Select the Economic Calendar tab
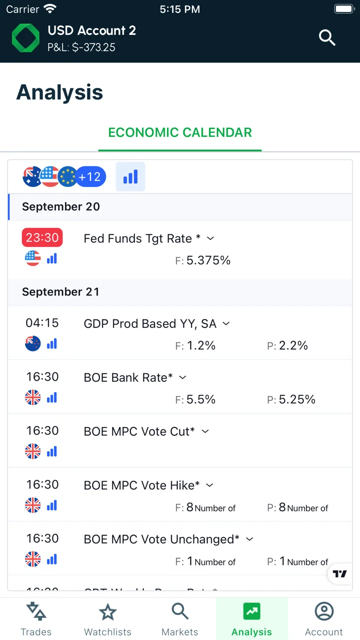The height and width of the screenshot is (640, 360). pos(180,132)
